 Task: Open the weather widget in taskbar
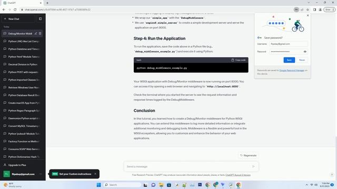(13, 185)
